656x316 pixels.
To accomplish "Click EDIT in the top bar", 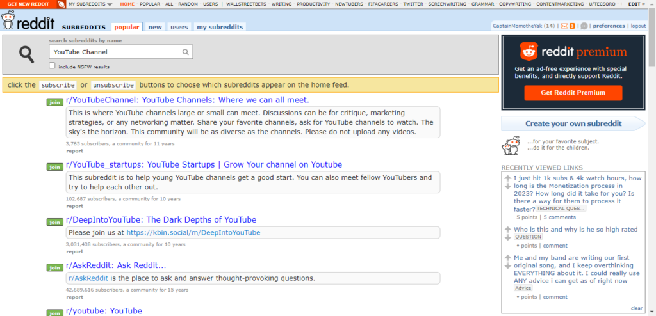I will (x=636, y=4).
